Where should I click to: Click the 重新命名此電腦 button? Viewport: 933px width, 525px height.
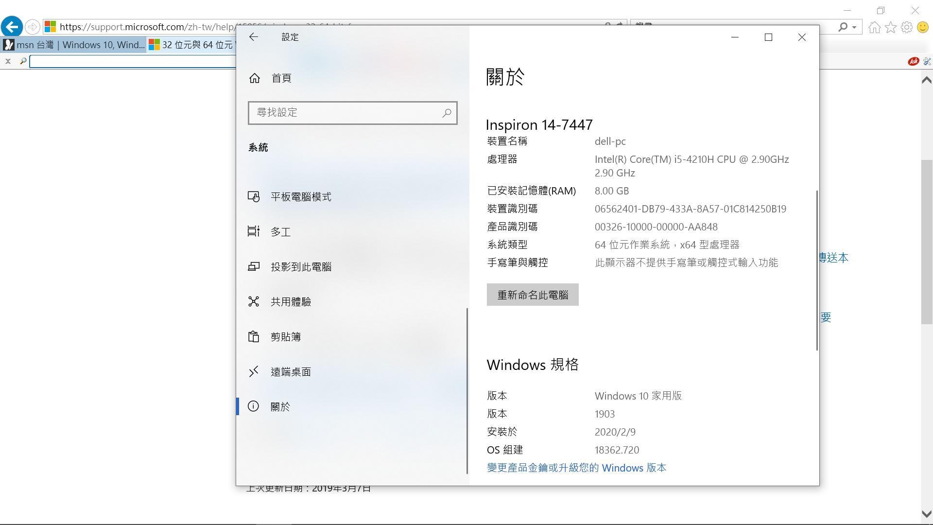tap(533, 295)
